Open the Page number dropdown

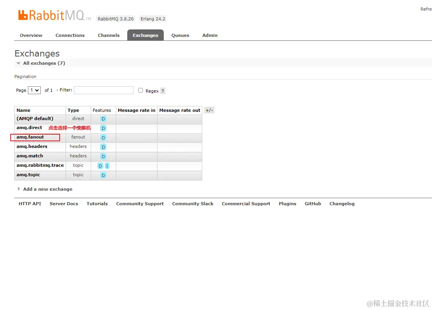click(35, 90)
